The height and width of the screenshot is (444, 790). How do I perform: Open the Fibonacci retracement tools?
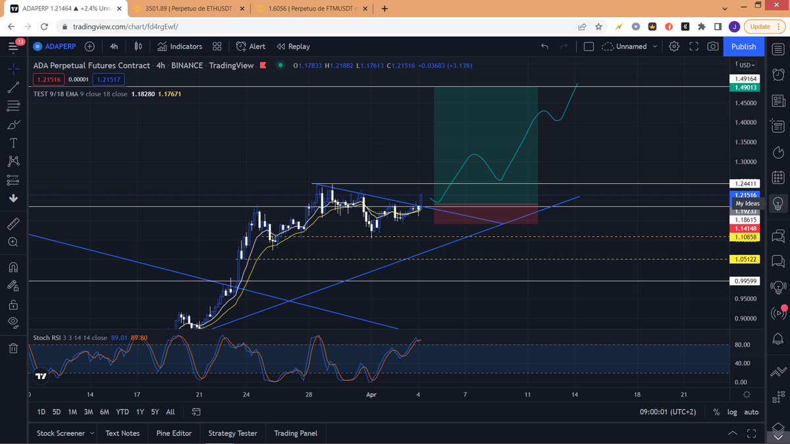point(13,106)
